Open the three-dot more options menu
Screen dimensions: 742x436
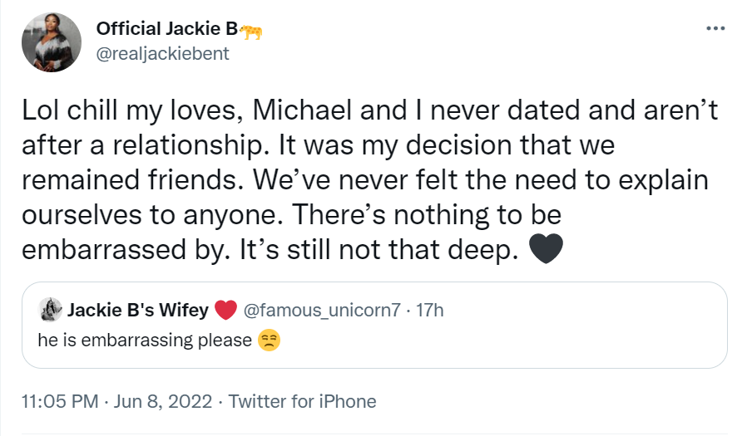[715, 28]
